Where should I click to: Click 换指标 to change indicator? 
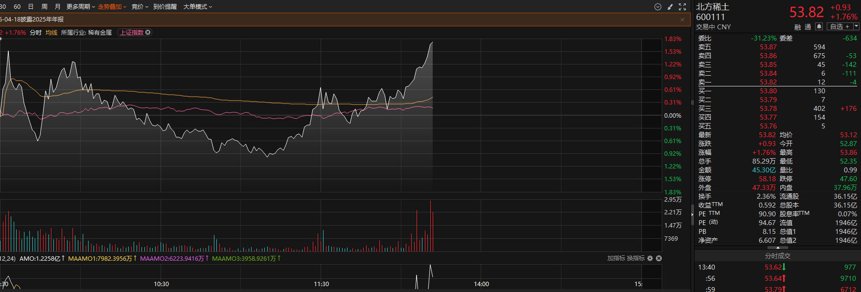636,258
